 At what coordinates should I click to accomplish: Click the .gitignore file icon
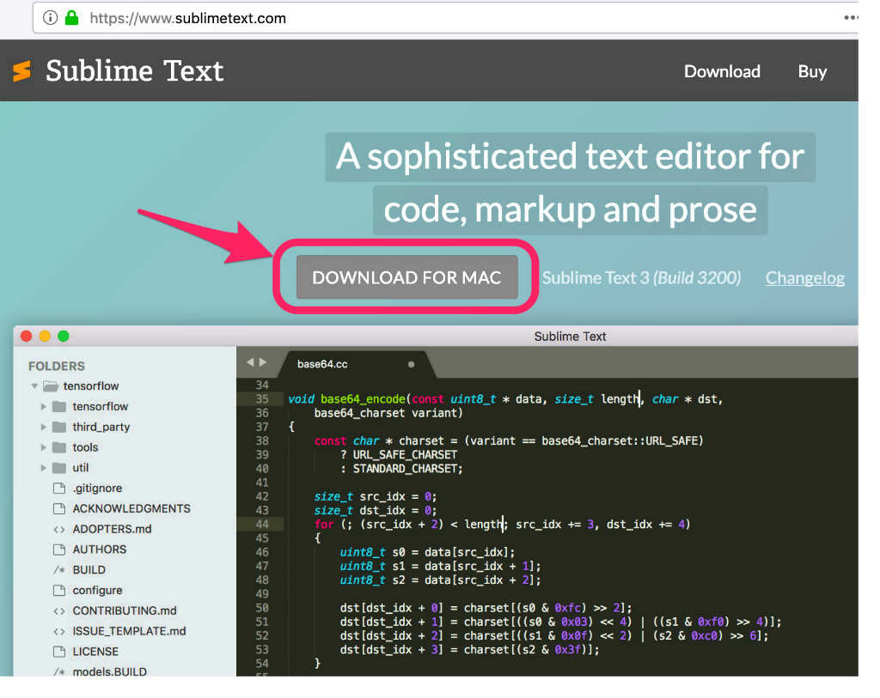point(59,489)
